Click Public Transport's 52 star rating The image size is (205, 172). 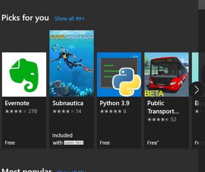click(x=162, y=120)
